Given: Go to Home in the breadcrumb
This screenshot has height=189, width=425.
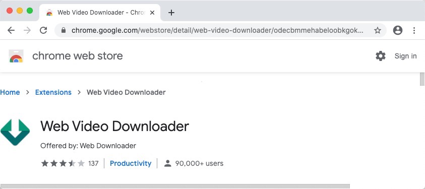Looking at the screenshot, I should click(x=10, y=92).
